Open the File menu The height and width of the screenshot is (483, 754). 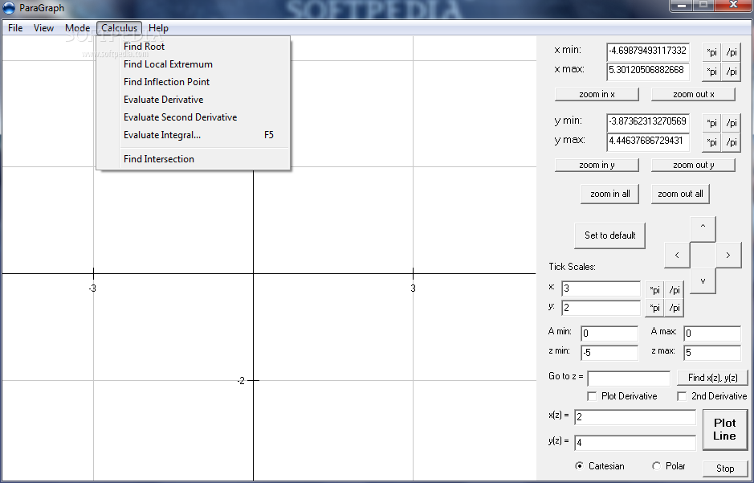15,28
